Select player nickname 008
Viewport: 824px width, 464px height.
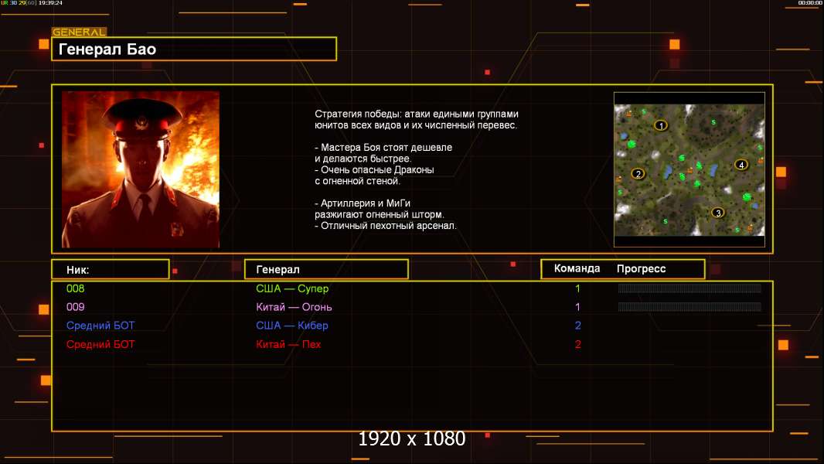click(x=75, y=288)
